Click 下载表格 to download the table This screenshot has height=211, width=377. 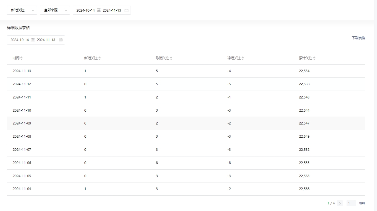click(358, 38)
